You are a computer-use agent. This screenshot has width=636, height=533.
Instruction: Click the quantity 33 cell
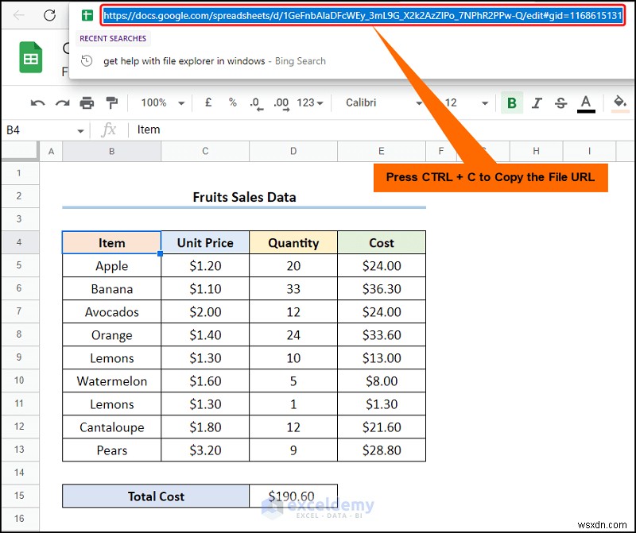293,289
